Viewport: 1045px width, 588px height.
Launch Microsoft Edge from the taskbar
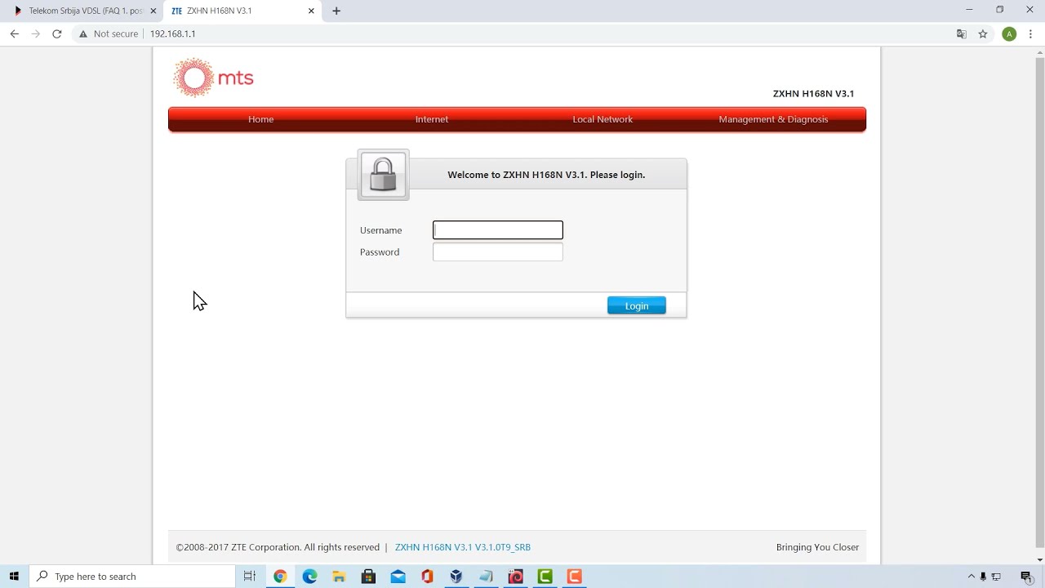[x=309, y=577]
